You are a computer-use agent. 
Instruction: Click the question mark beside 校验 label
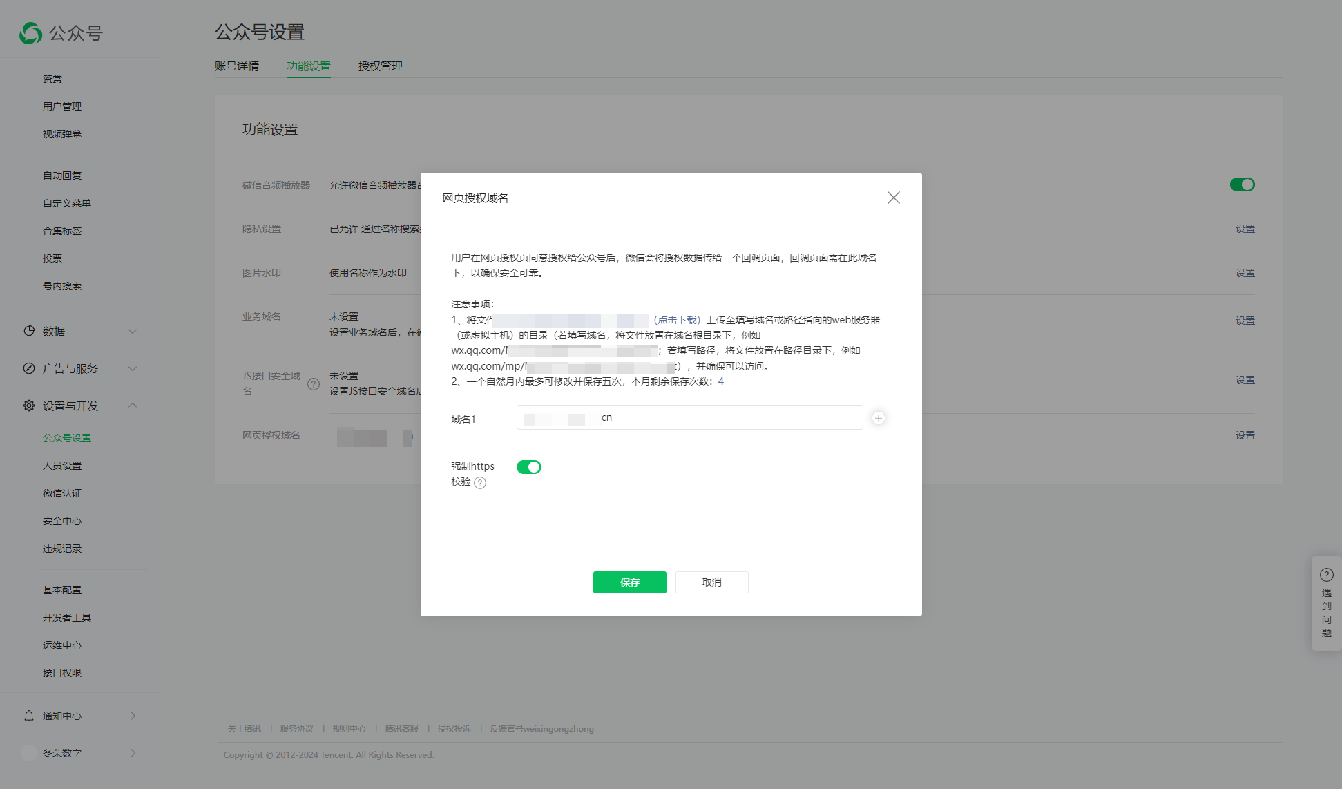[x=481, y=483]
